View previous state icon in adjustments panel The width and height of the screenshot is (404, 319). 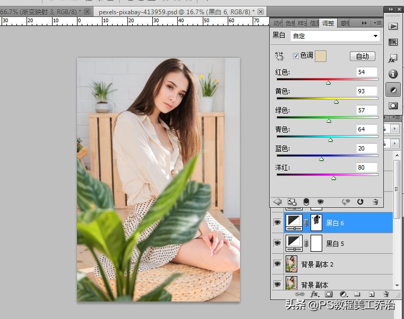[x=346, y=202]
